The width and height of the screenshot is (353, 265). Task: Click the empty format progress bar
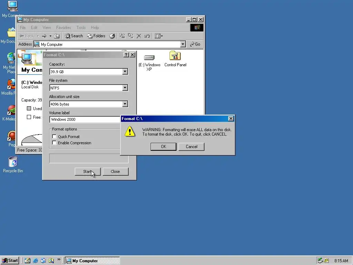(x=89, y=158)
